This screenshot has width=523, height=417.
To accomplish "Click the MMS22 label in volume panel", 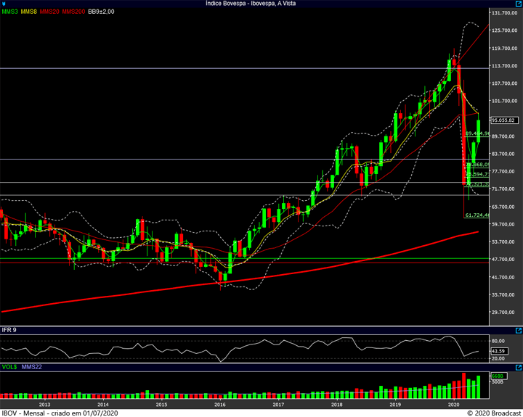I will pos(31,368).
